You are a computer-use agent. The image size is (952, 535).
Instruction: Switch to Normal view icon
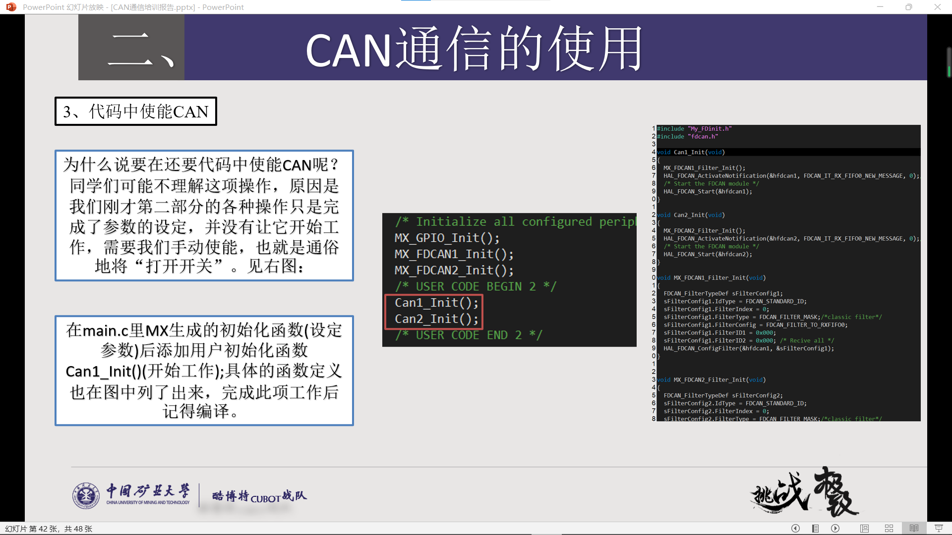(865, 528)
